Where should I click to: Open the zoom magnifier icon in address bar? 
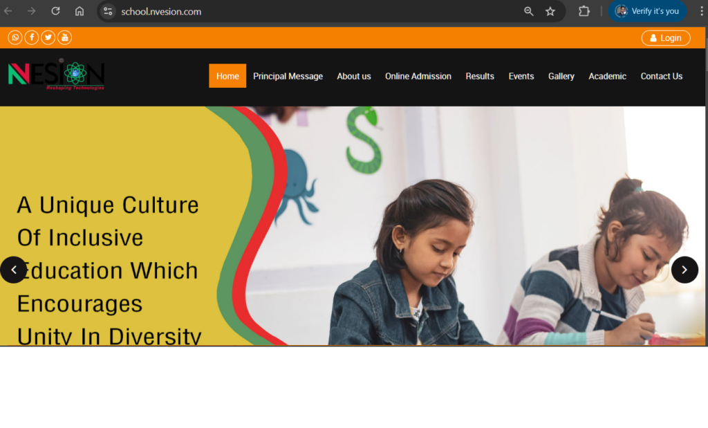point(529,11)
